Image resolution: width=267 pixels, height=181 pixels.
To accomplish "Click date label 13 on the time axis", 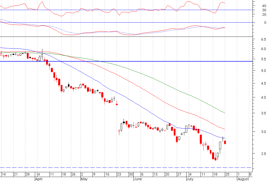I will coord(155,174).
